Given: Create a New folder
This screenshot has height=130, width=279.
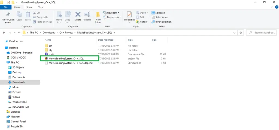Looking at the screenshot, I should 98,17.
